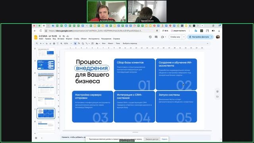
Task: Click the Настройка сервера отправки heading
Action: 88,96
